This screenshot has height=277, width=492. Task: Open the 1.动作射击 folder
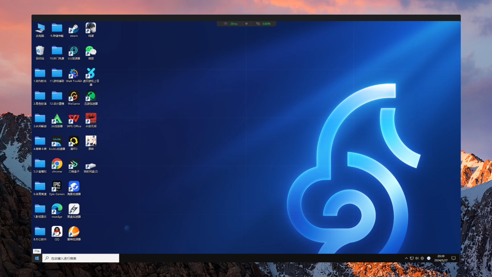(x=40, y=75)
